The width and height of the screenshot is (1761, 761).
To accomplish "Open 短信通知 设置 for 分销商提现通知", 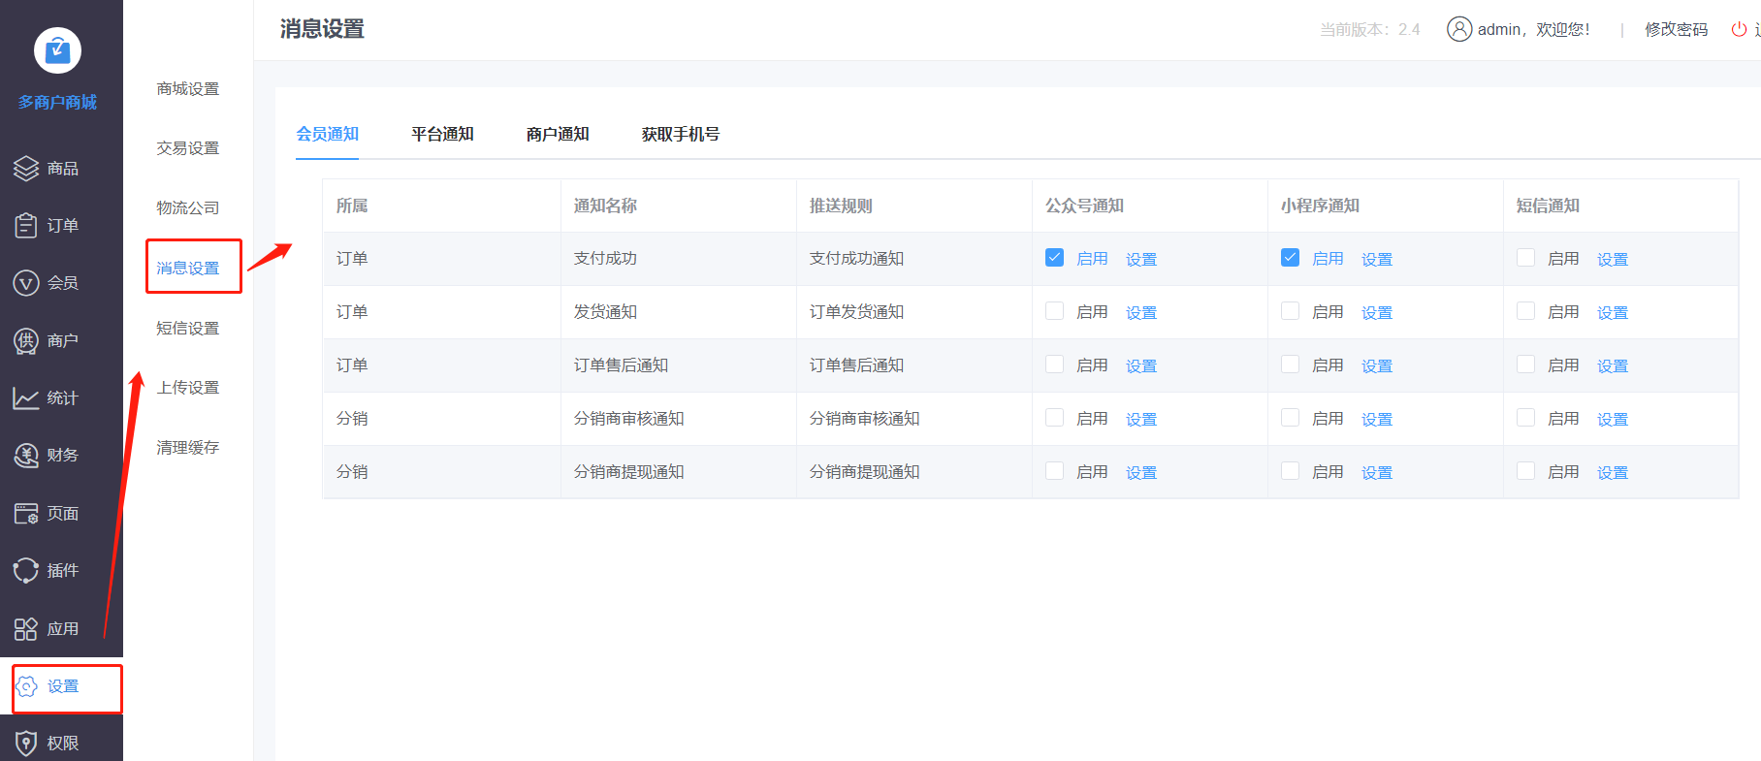I will 1613,472.
